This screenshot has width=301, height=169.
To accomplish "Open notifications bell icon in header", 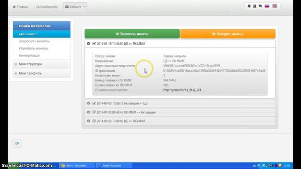I will 249,6.
